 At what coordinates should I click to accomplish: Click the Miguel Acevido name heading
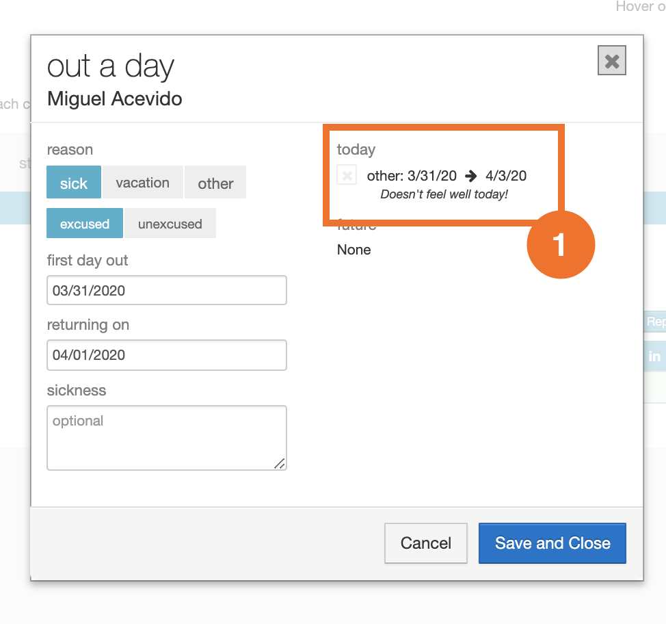tap(115, 99)
